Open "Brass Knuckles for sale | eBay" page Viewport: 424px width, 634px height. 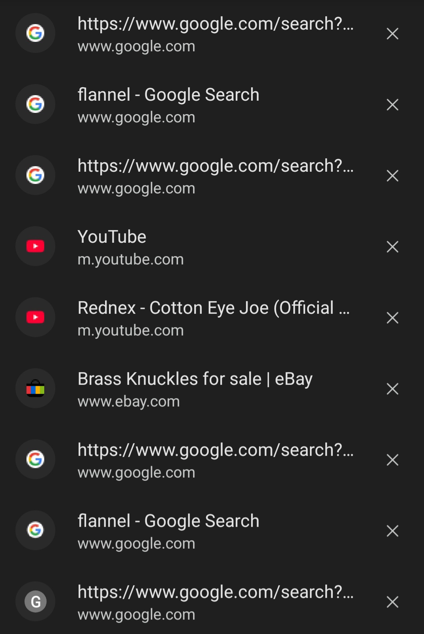pyautogui.click(x=195, y=379)
